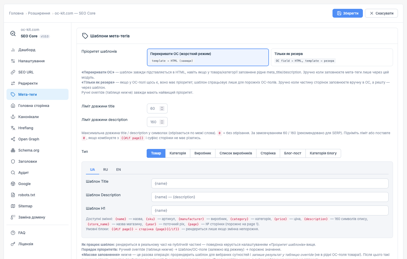Image resolution: width=407 pixels, height=259 pixels.
Task: Open the Дашборд menu item
Action: tap(37, 50)
